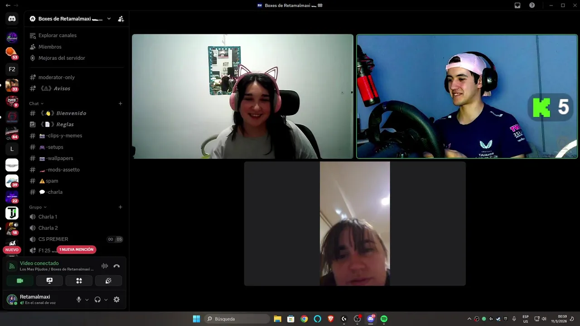The image size is (580, 326).
Task: Add channel to Chat category
Action: [120, 104]
